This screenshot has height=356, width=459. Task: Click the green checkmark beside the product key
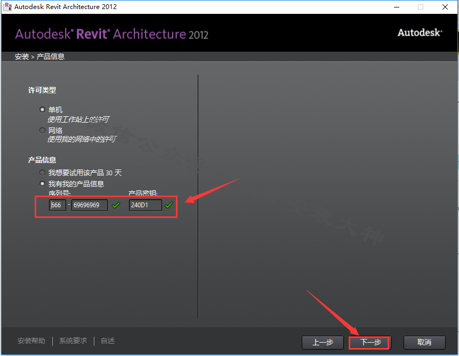(x=168, y=205)
